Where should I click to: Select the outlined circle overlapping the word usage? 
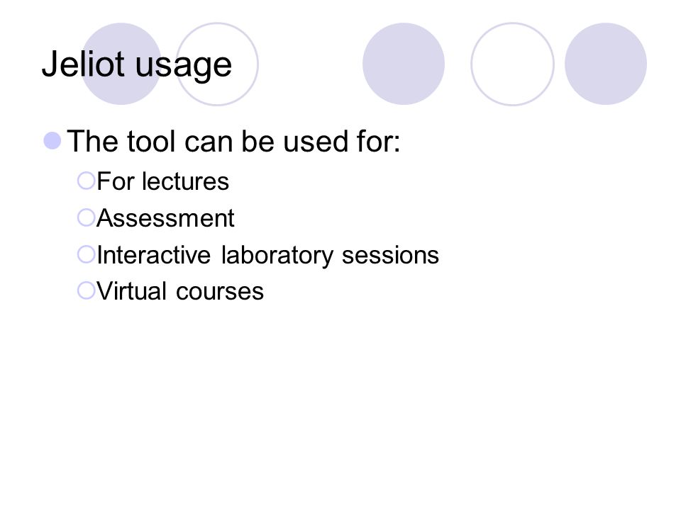coord(217,64)
